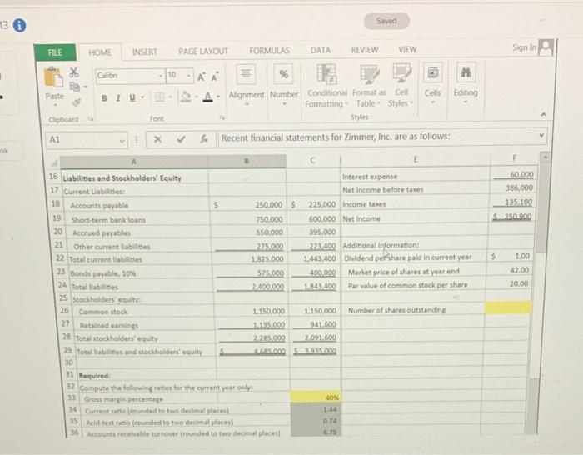
Task: Open the Paste options arrow
Action: point(55,106)
